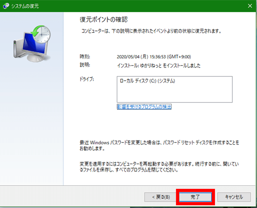Click the システムの復元 window title text
257x208 pixels.
[25, 6]
